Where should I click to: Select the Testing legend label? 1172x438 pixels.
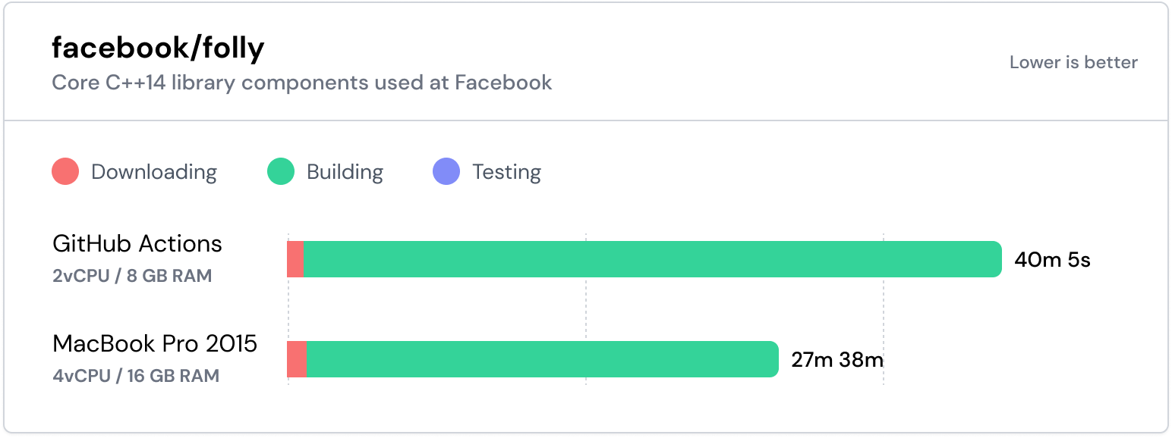[506, 172]
